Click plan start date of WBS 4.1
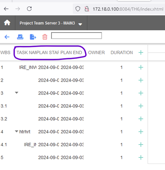Image resolution: width=165 pixels, height=170 pixels. pyautogui.click(x=49, y=145)
